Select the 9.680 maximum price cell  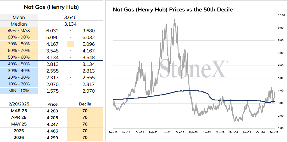pyautogui.click(x=89, y=31)
